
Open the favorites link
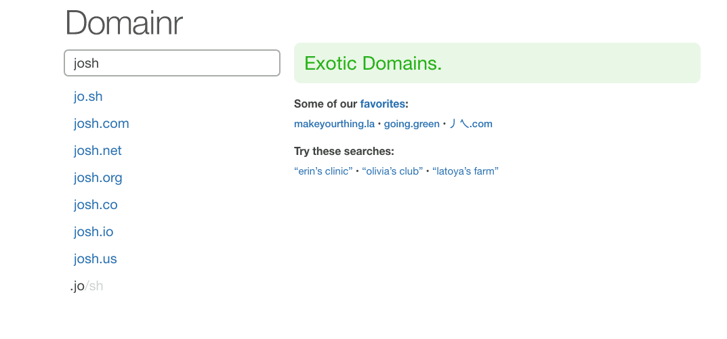tap(383, 104)
